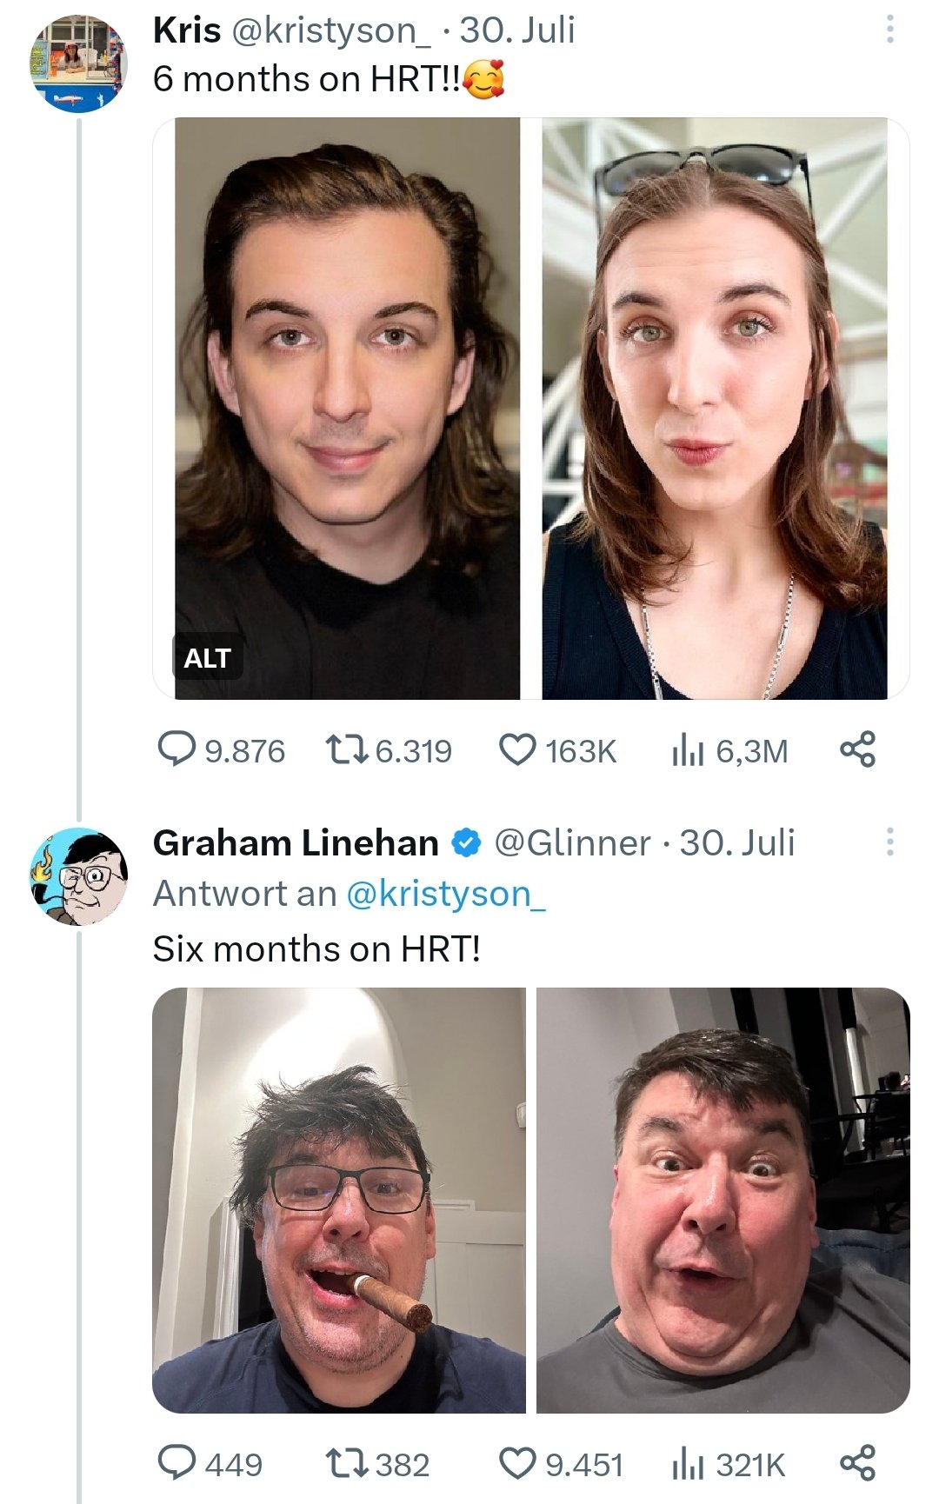The image size is (939, 1504).
Task: Share Kris's tweet
Action: tap(857, 749)
